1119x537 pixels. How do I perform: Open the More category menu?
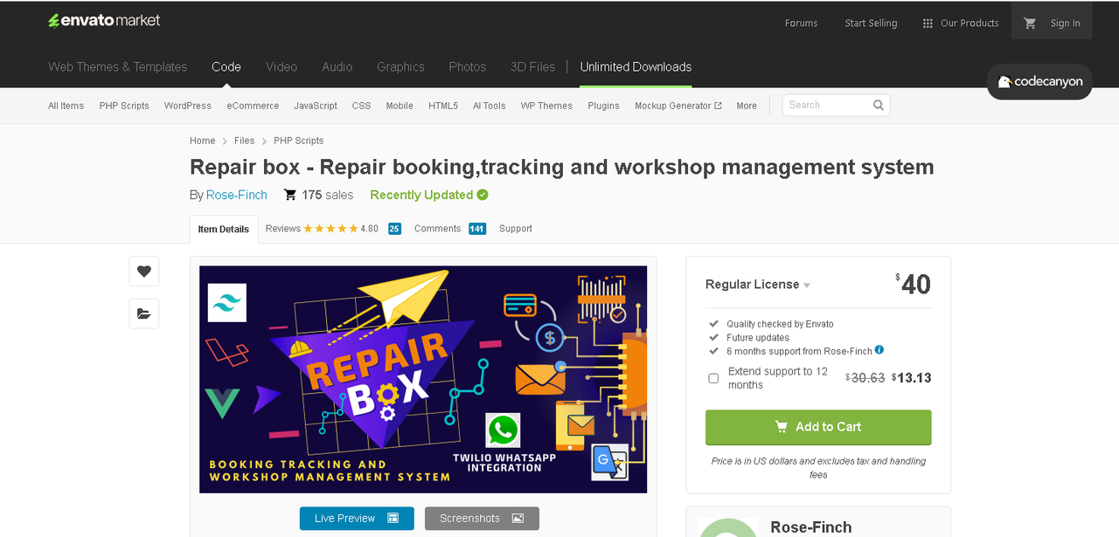coord(747,106)
